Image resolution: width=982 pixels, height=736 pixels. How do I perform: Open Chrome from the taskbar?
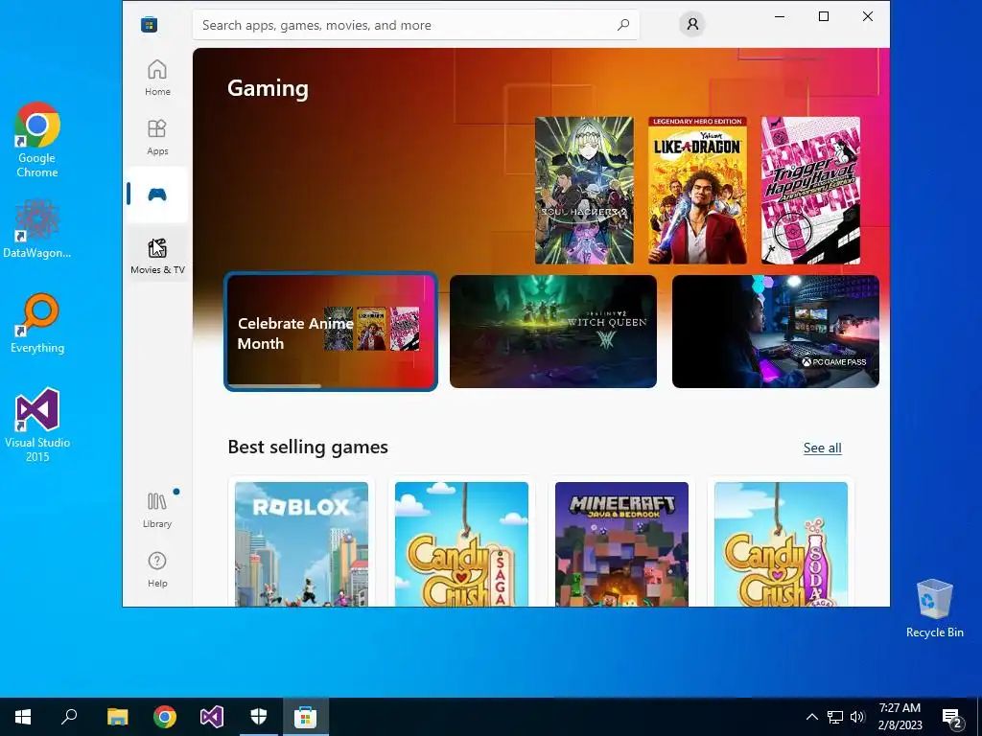click(x=165, y=717)
